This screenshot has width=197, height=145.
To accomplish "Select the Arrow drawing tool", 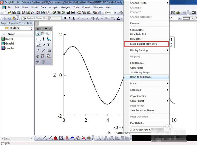I will click(x=38, y=51).
